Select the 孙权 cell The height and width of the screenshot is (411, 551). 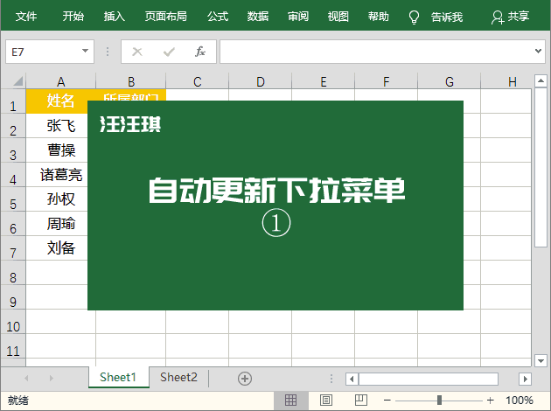point(61,199)
